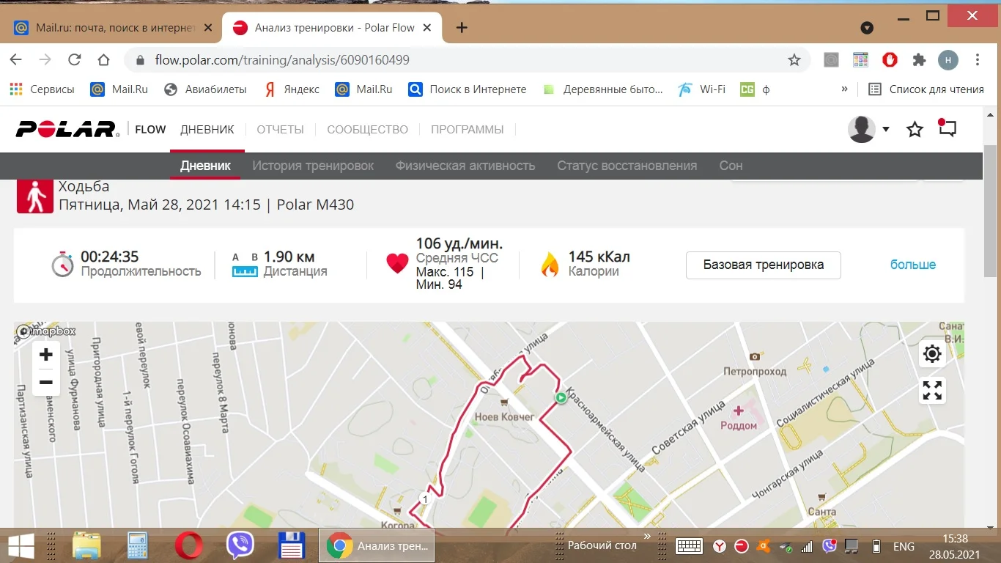The height and width of the screenshot is (563, 1001).
Task: Open the colorful grid extension icon
Action: pos(860,60)
